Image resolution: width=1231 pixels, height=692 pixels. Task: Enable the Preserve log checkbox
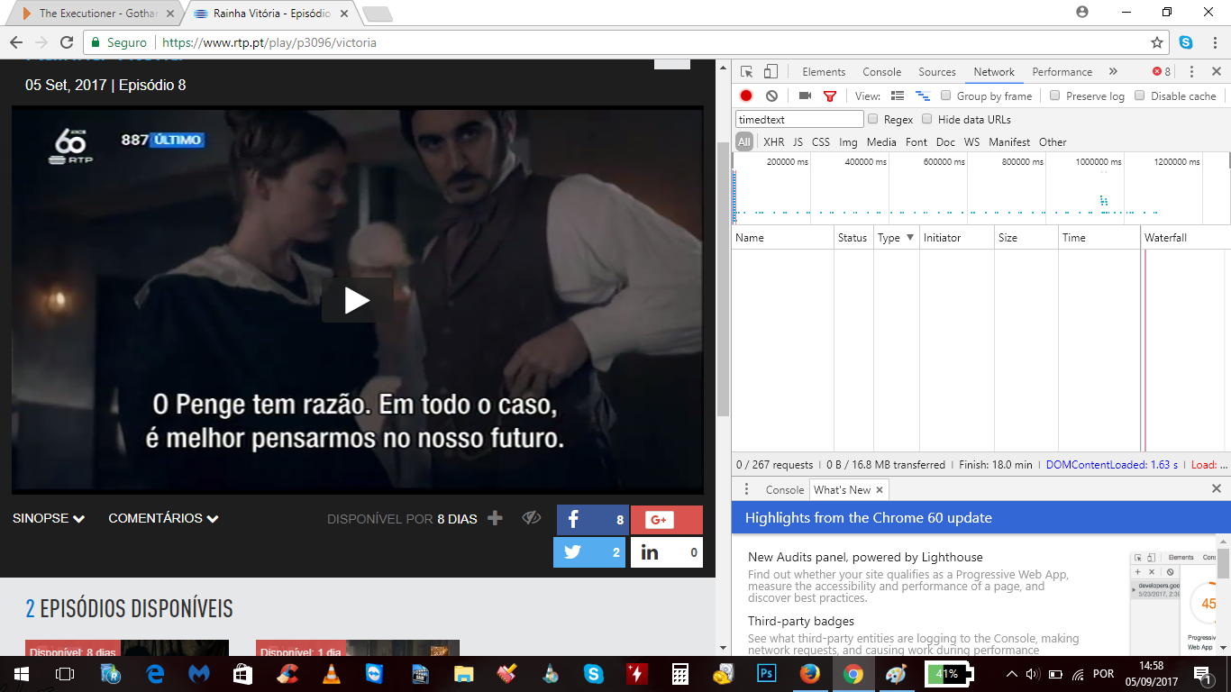tap(1055, 96)
